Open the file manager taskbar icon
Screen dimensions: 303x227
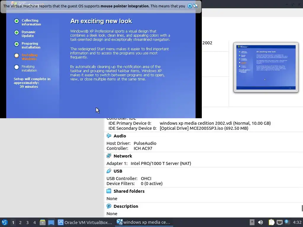[x=43, y=222]
